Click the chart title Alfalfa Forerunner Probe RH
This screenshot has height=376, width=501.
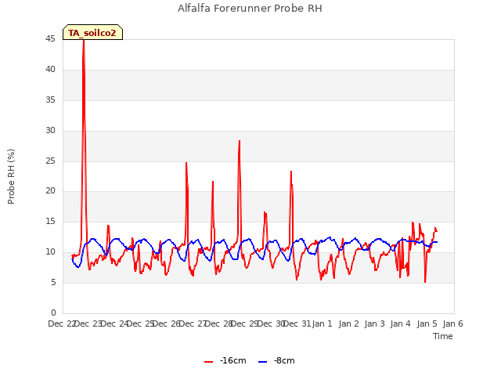tap(250, 8)
